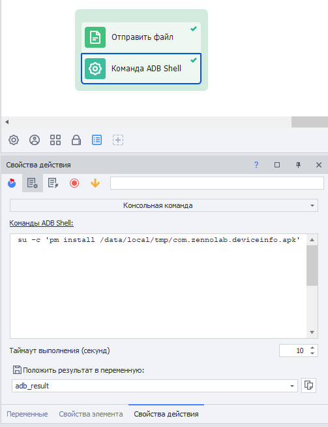Click the list-with-lightning icon
The image size is (328, 427).
[53, 183]
